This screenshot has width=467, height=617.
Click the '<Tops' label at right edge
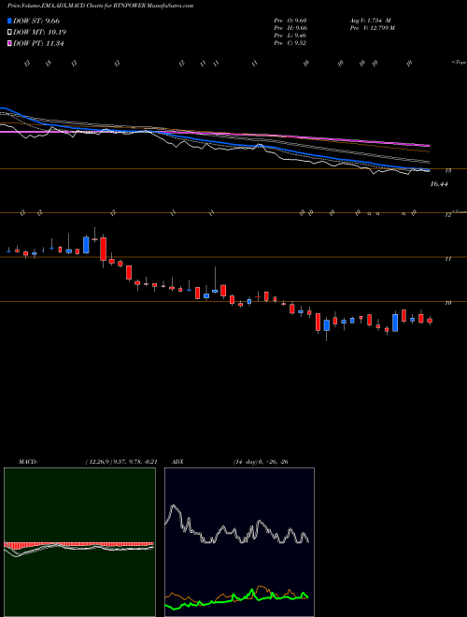pyautogui.click(x=460, y=63)
